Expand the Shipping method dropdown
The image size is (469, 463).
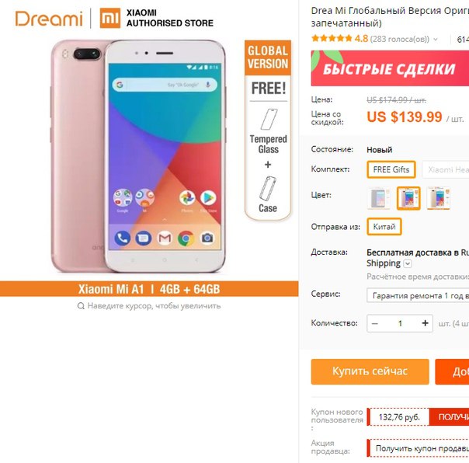click(x=408, y=263)
